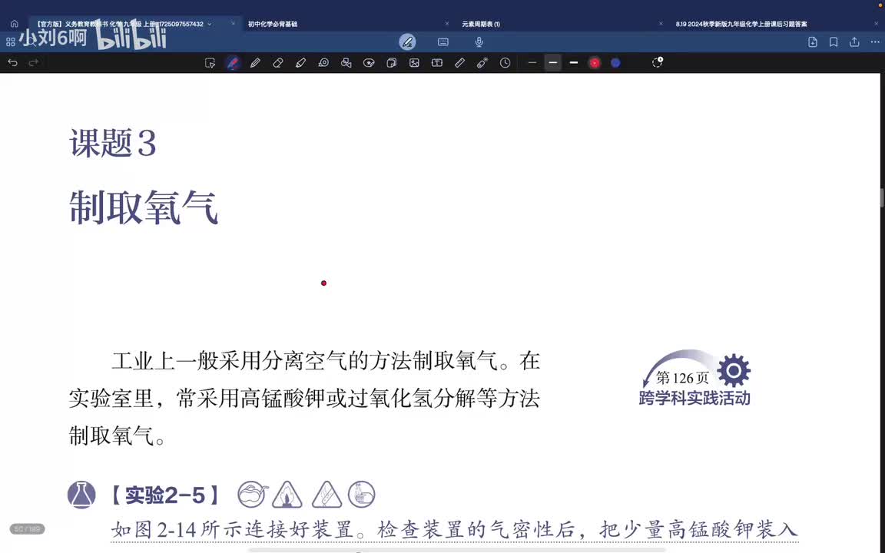Select the highlighter tool

click(300, 63)
